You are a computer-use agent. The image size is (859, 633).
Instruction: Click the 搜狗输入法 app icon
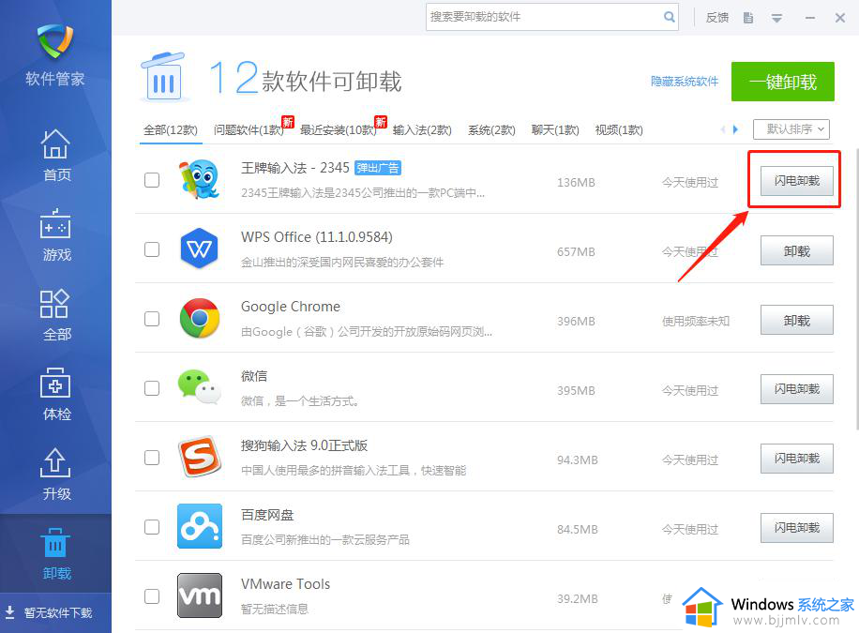click(x=200, y=457)
